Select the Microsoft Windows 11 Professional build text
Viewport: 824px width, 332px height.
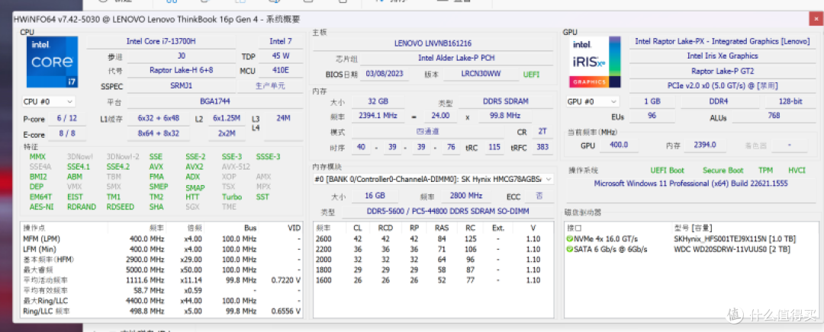[x=691, y=184]
